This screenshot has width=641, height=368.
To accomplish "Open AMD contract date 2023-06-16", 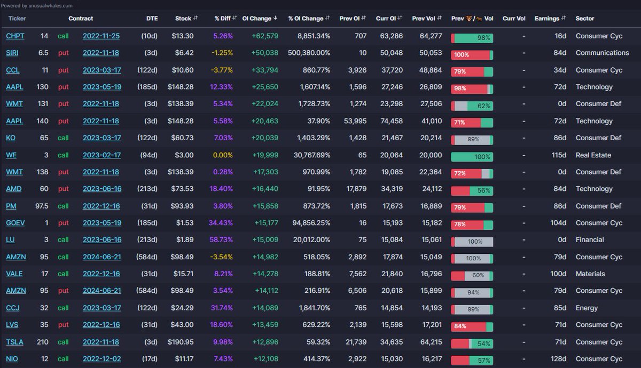I will pos(102,189).
